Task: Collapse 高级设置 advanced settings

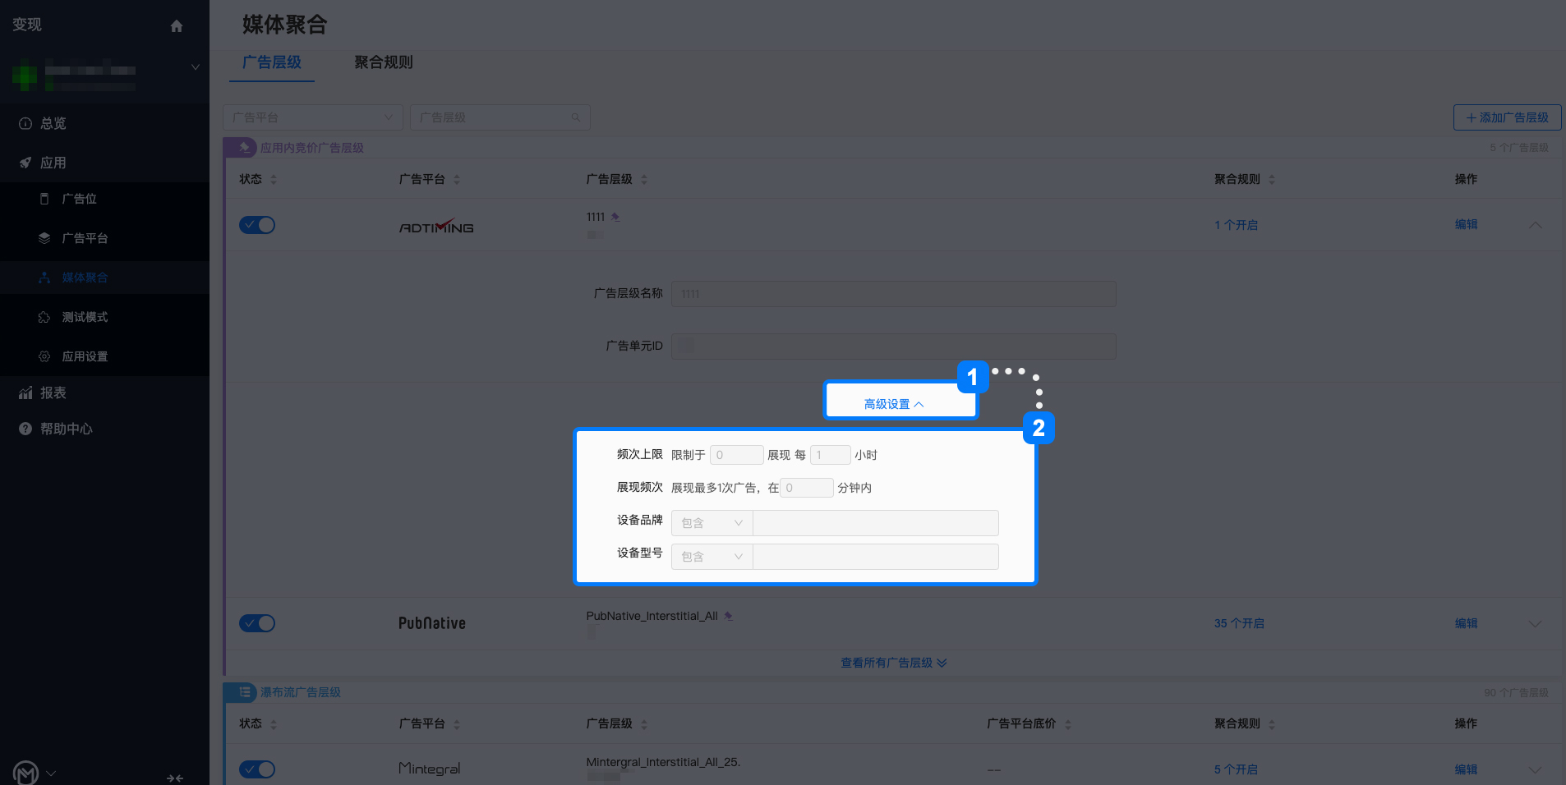Action: (894, 404)
